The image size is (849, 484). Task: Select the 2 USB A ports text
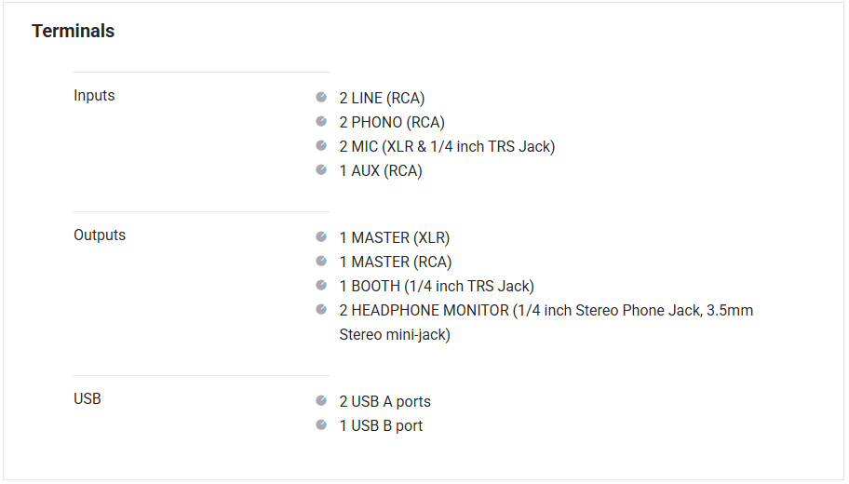(x=384, y=401)
